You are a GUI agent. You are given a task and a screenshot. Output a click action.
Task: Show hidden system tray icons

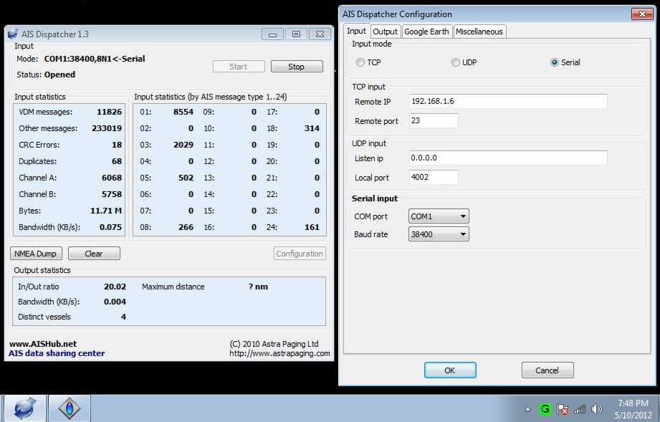(527, 409)
